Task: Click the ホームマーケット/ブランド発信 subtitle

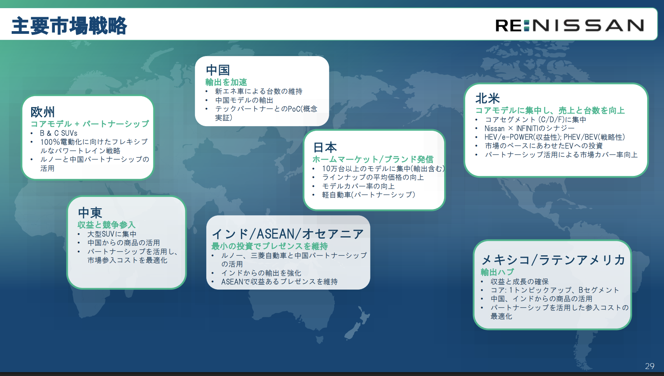Action: pyautogui.click(x=373, y=159)
